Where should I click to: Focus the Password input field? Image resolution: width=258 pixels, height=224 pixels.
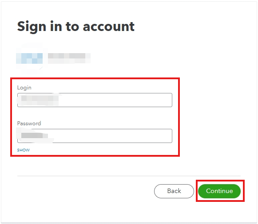point(95,136)
